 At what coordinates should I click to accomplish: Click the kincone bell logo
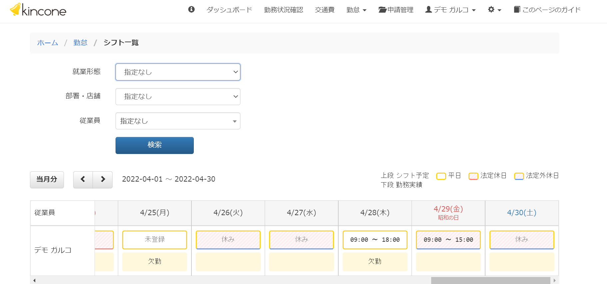click(38, 10)
